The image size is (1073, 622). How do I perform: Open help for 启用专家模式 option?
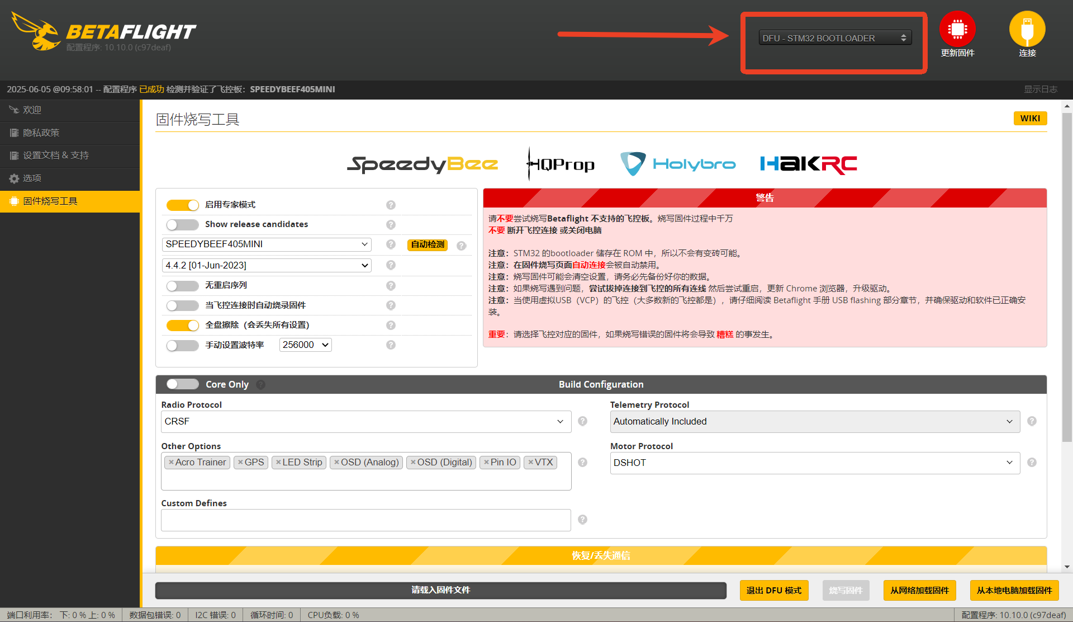391,205
